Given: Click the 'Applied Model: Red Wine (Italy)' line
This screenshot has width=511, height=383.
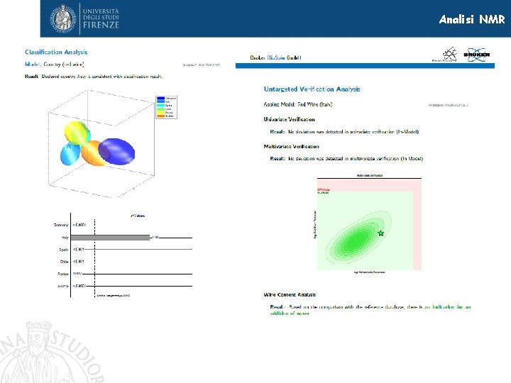Looking at the screenshot, I should tap(298, 104).
